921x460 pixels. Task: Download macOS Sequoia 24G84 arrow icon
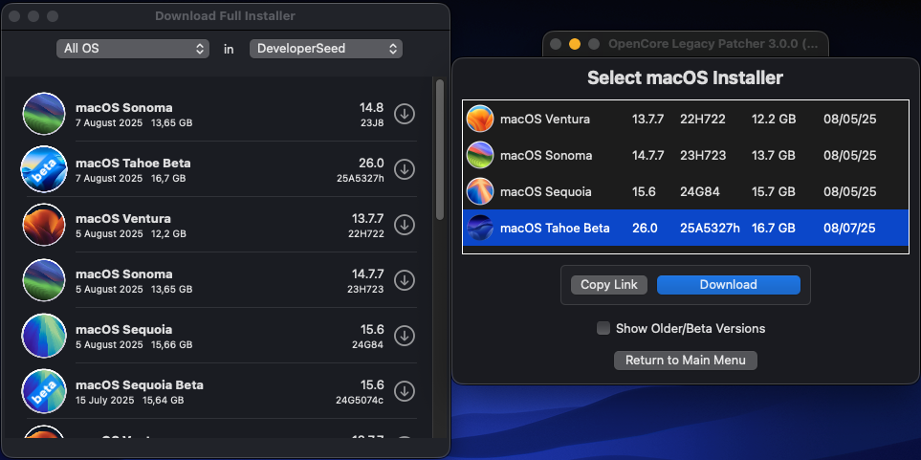[x=405, y=336]
